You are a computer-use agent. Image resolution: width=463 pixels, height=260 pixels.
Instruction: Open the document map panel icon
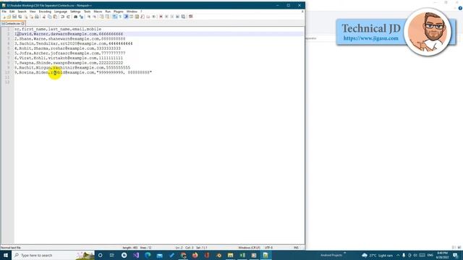point(137,17)
